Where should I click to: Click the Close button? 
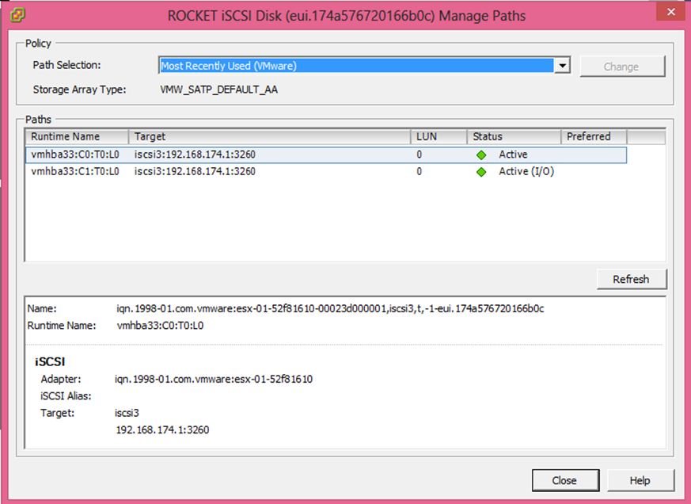click(x=565, y=480)
